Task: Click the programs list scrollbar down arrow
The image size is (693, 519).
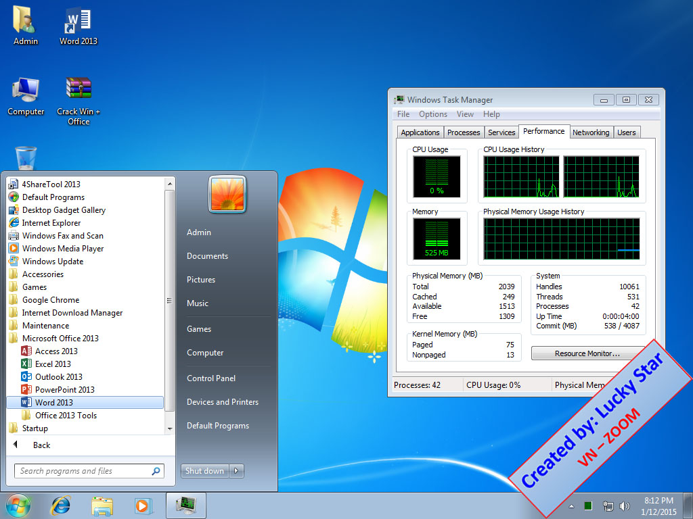Action: click(x=170, y=429)
